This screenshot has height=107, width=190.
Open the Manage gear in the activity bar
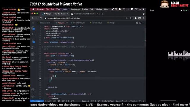(x=33, y=96)
